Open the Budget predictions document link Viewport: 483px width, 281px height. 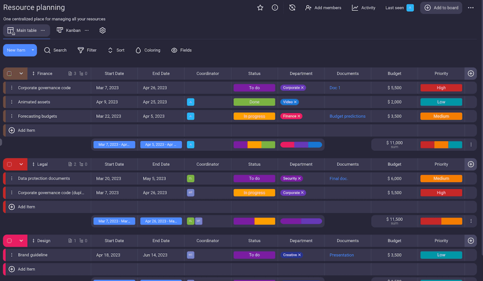point(347,116)
